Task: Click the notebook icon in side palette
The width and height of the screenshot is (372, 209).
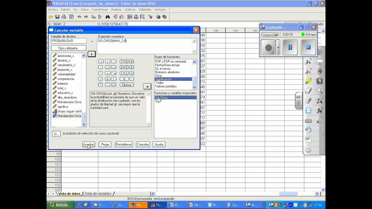Action: coord(308,111)
